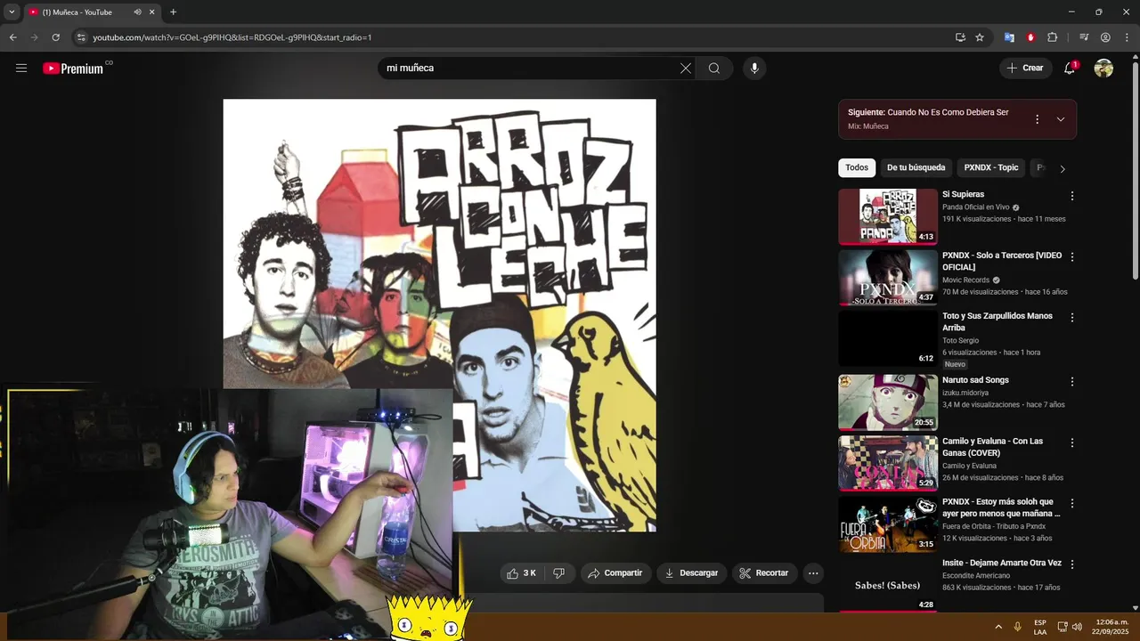Open the tab search dropdown arrow

click(x=12, y=12)
